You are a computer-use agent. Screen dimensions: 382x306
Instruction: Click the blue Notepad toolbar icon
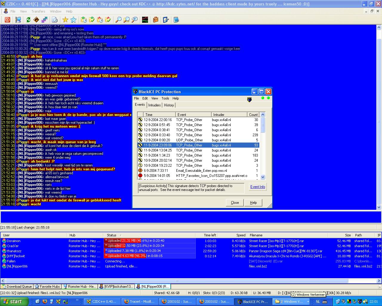[x=176, y=20]
